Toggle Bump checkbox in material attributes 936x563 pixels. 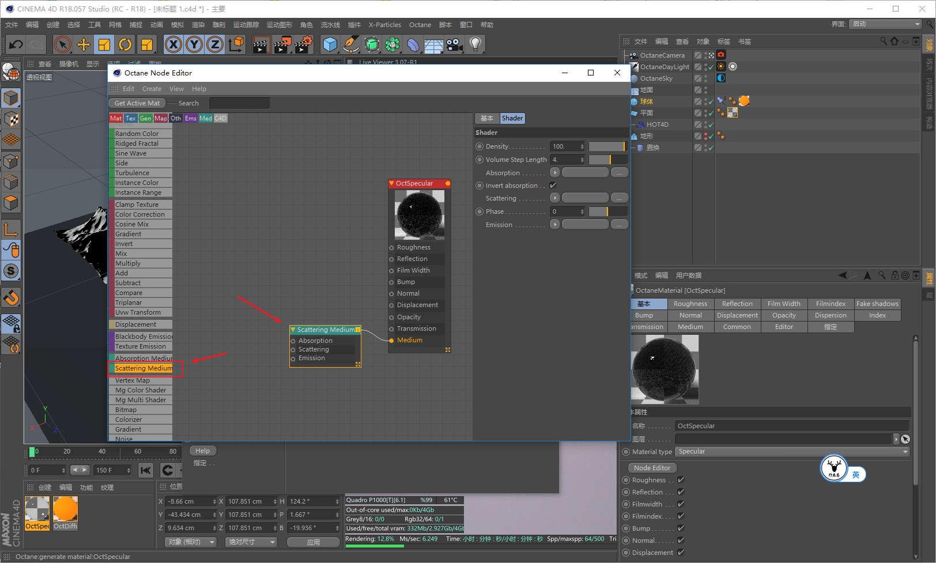[x=681, y=528]
